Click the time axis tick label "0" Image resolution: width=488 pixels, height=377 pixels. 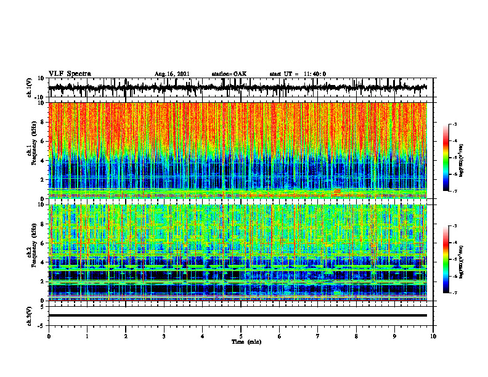point(49,336)
